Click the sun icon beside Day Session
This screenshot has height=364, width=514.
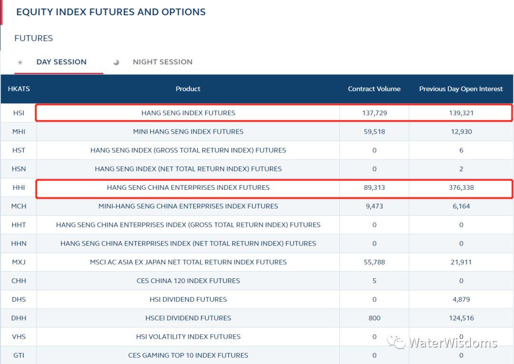tap(20, 62)
